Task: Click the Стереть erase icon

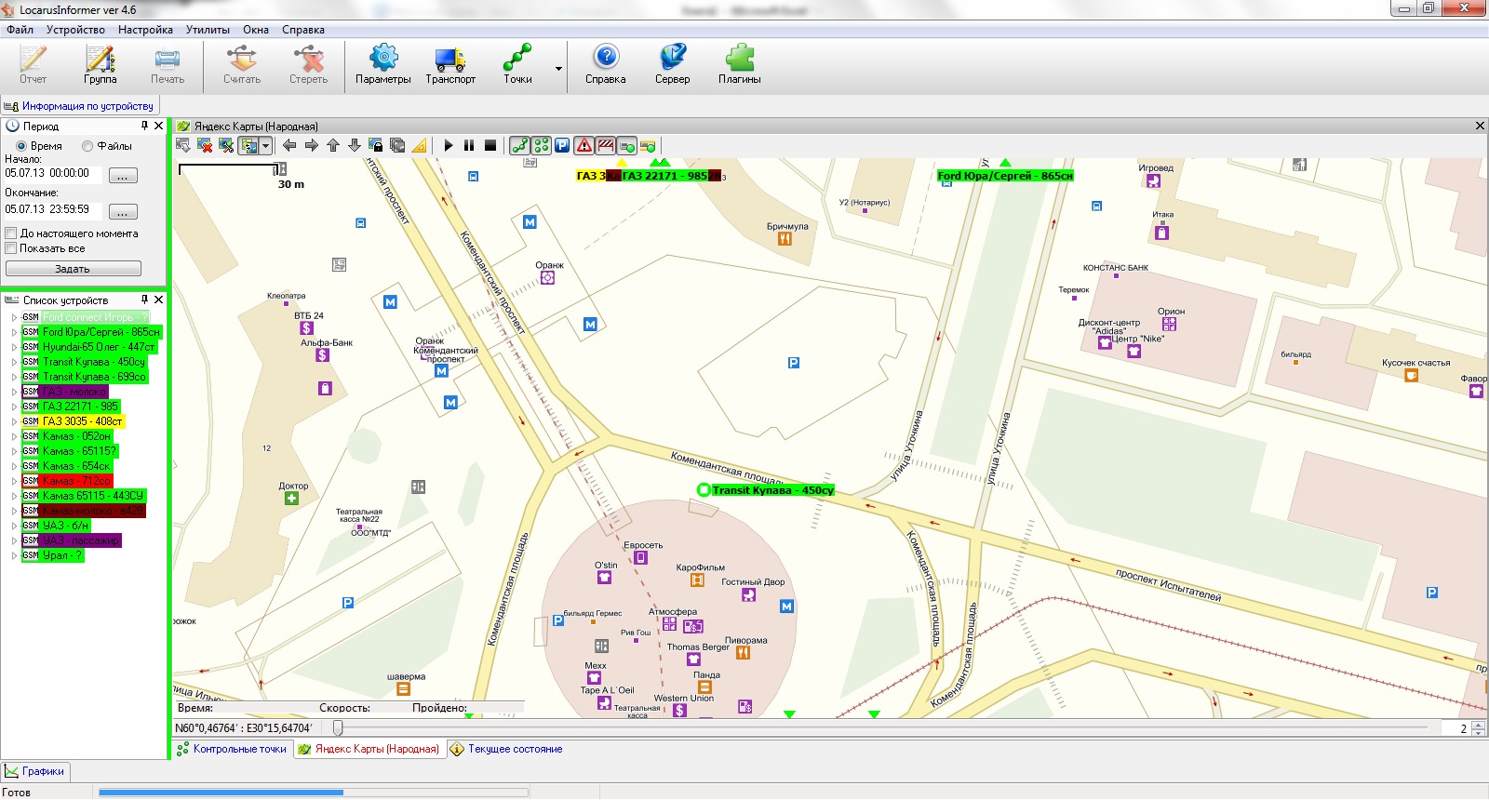Action: coord(308,65)
